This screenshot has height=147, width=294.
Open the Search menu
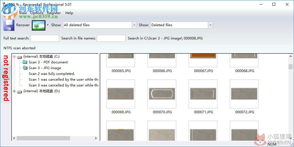click(x=9, y=13)
